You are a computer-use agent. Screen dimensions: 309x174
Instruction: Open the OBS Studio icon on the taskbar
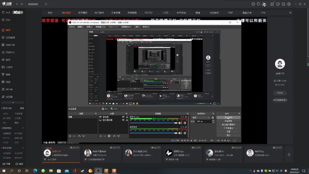[98, 171]
